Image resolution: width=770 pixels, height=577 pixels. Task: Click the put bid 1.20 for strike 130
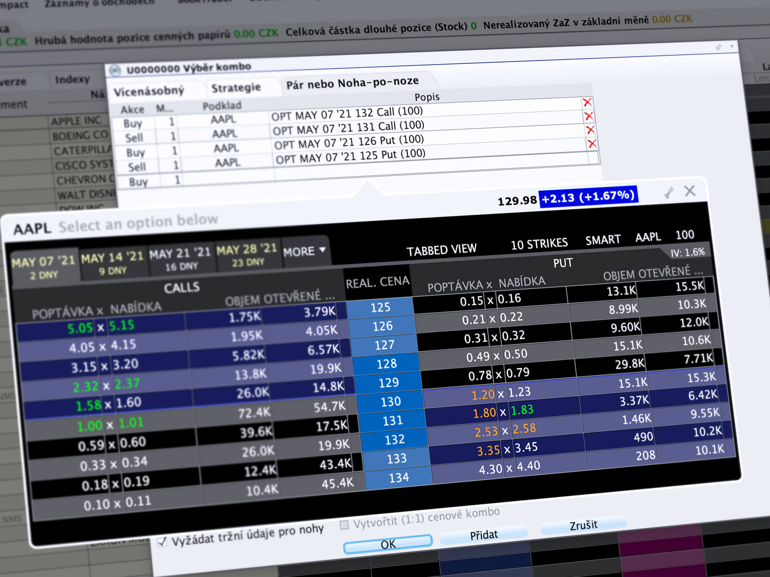[x=483, y=395]
